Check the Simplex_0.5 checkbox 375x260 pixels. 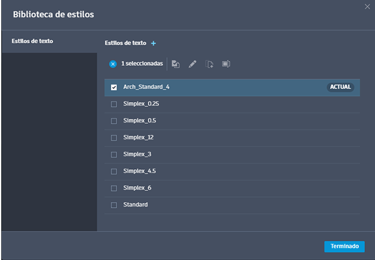(113, 121)
